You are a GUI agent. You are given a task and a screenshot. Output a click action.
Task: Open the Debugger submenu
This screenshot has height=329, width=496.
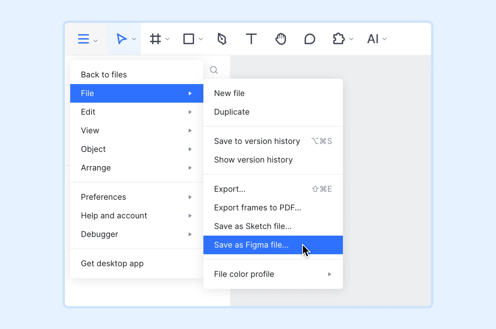click(137, 234)
